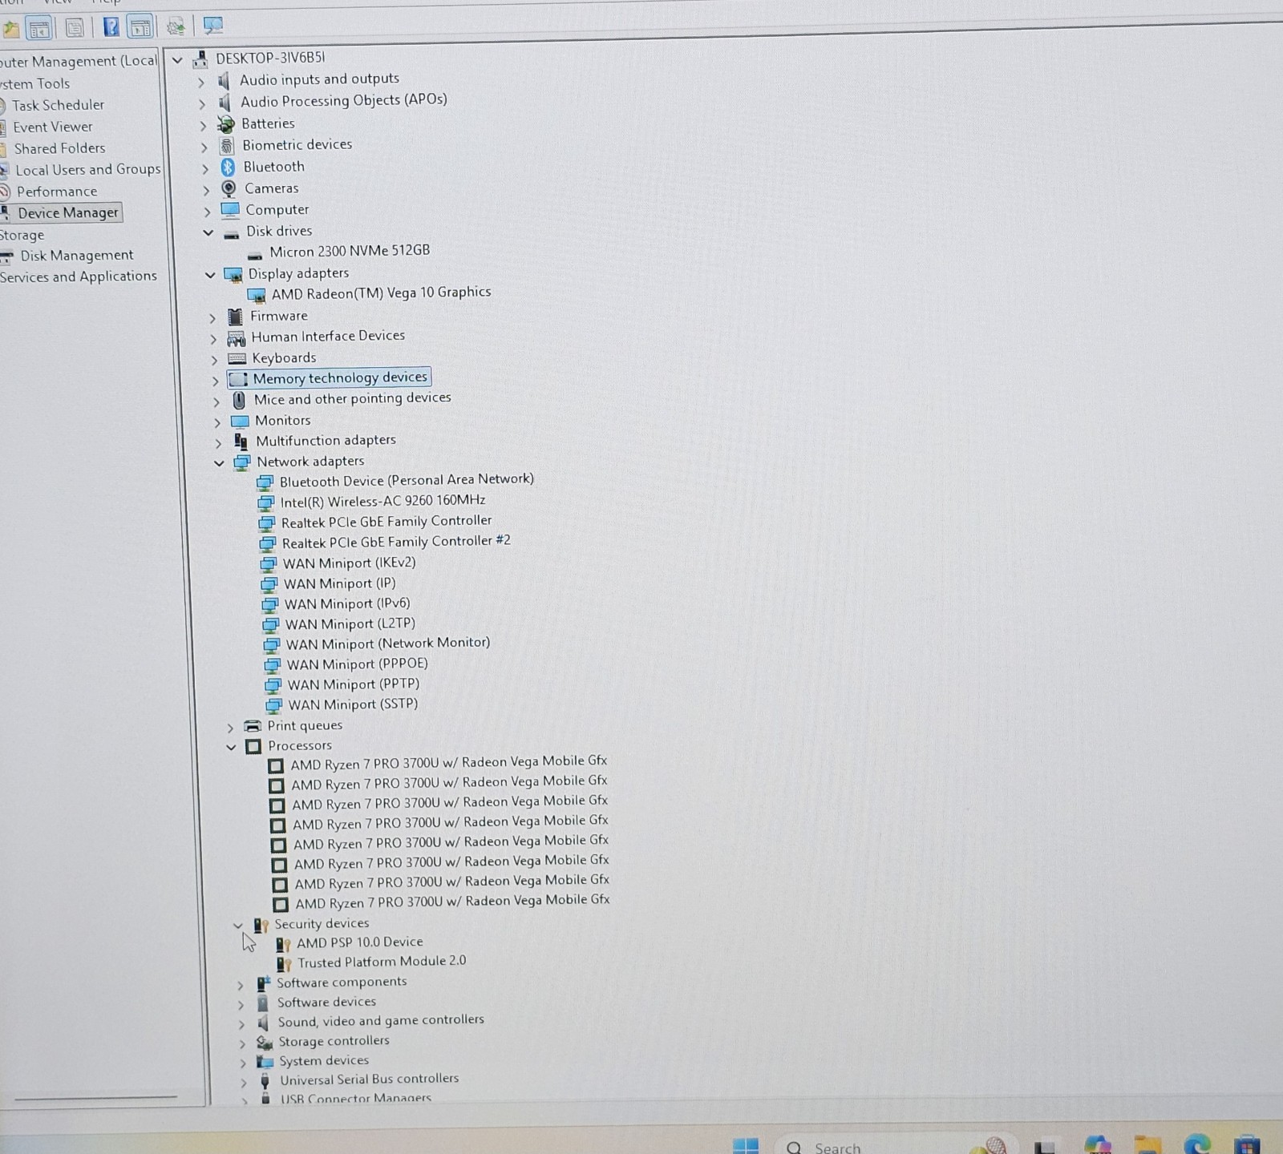Expand the Bluetooth category chevron
The image size is (1283, 1154).
point(204,169)
